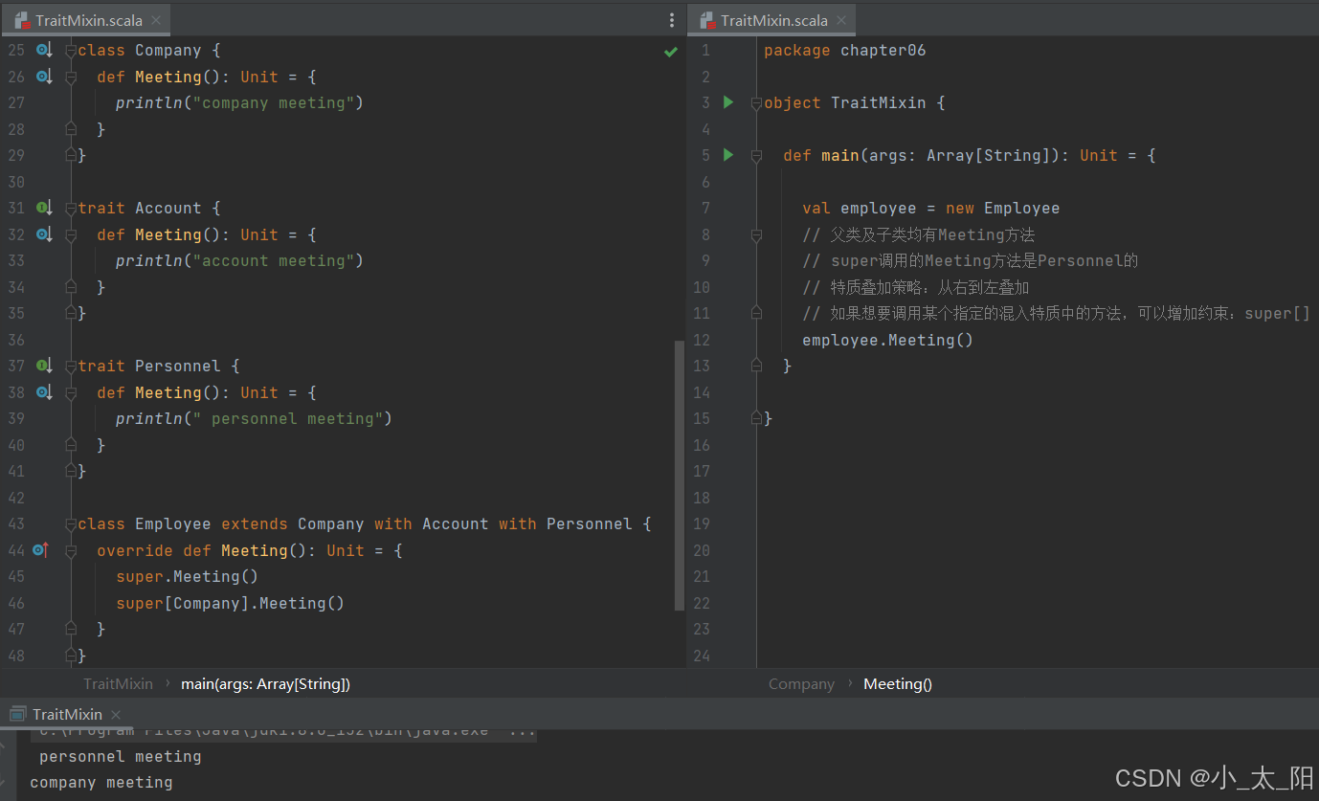Click 'println(" personnel meeting")' on line 39
The height and width of the screenshot is (801, 1319).
[254, 418]
